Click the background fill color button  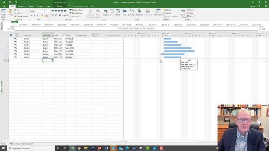pyautogui.click(x=42, y=16)
